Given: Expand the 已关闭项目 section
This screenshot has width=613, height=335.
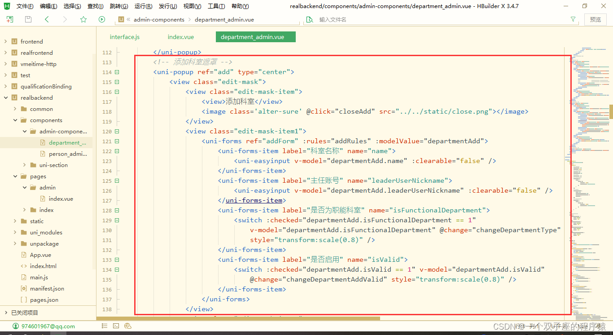Looking at the screenshot, I should [5, 313].
